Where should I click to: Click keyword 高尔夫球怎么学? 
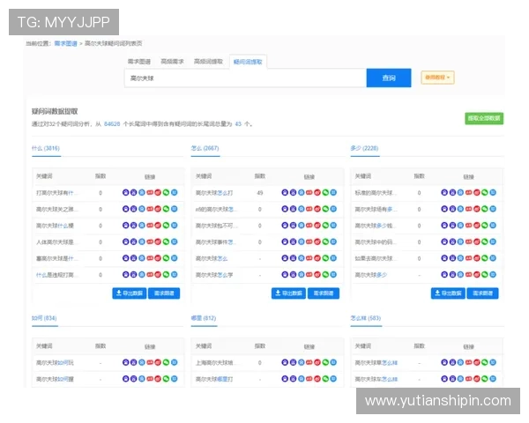(x=214, y=275)
